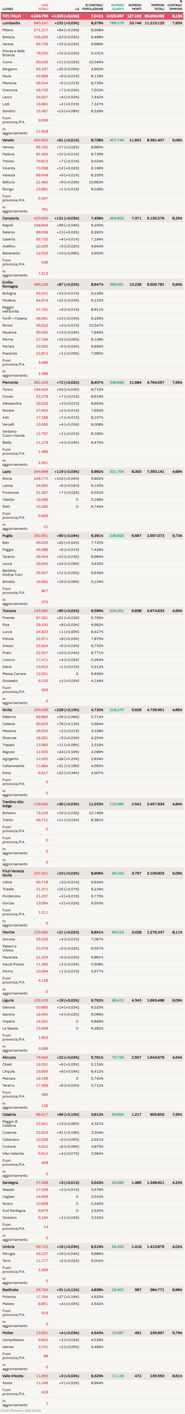The width and height of the screenshot is (185, 1414).
Task: Click the Bergamo province name
Action: 10,69
